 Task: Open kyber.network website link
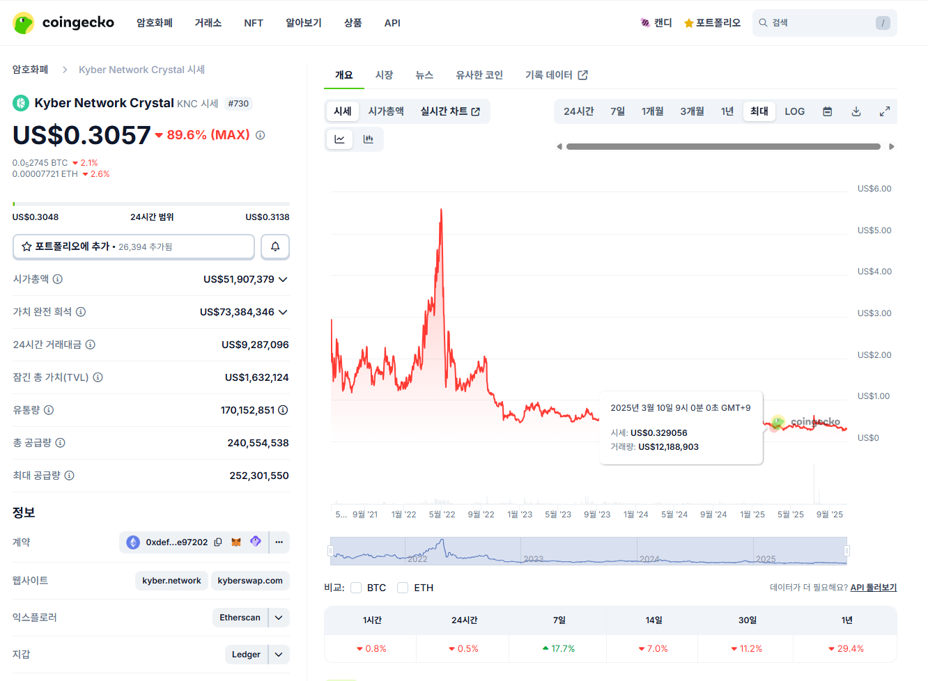pyautogui.click(x=171, y=581)
